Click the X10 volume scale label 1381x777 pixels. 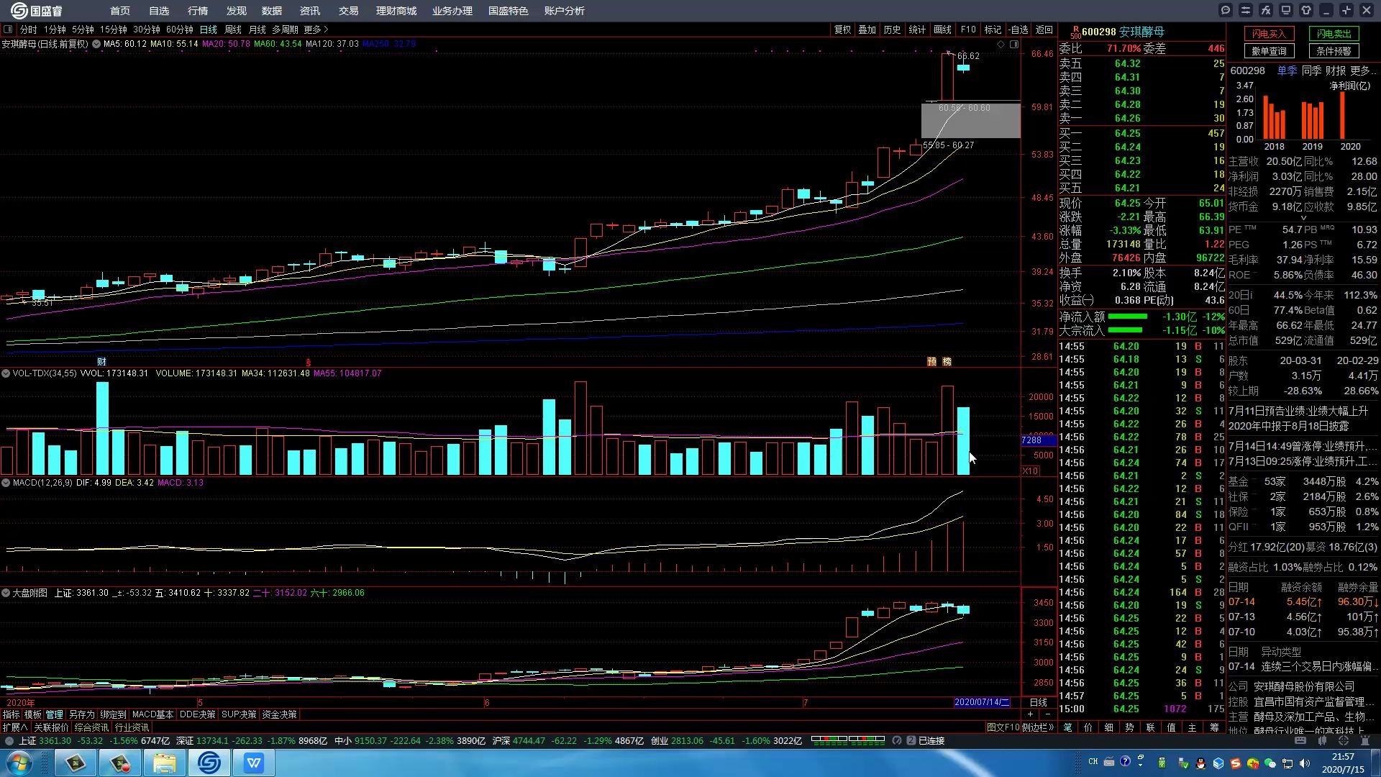tap(1030, 471)
